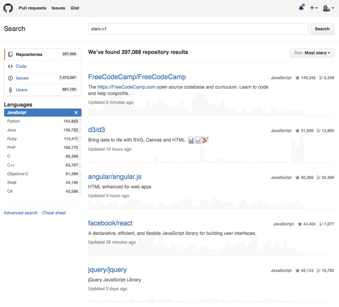Click "Updated 2 days ago" text

pyautogui.click(x=108, y=289)
